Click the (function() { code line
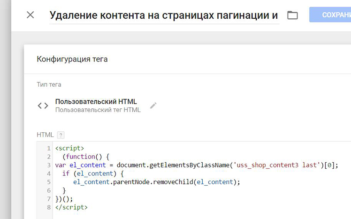 coord(86,157)
